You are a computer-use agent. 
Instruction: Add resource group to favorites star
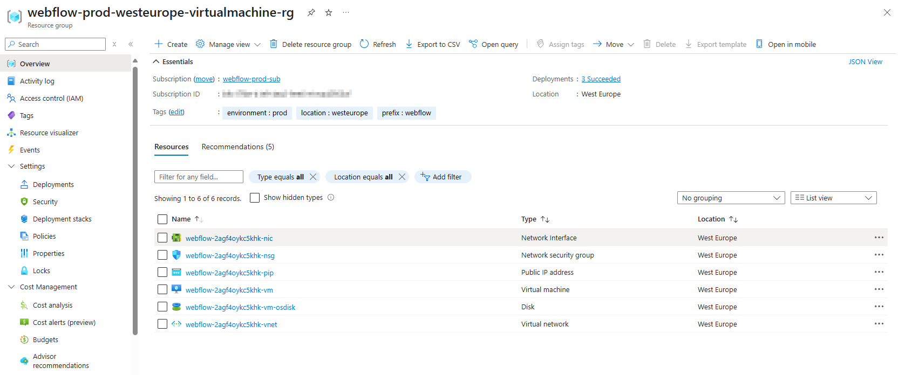coord(329,12)
